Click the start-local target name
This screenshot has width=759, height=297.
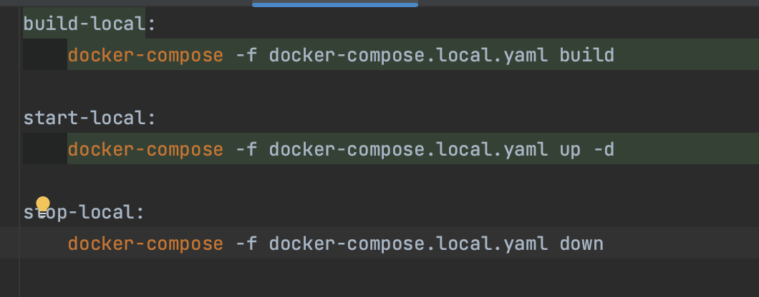(84, 118)
